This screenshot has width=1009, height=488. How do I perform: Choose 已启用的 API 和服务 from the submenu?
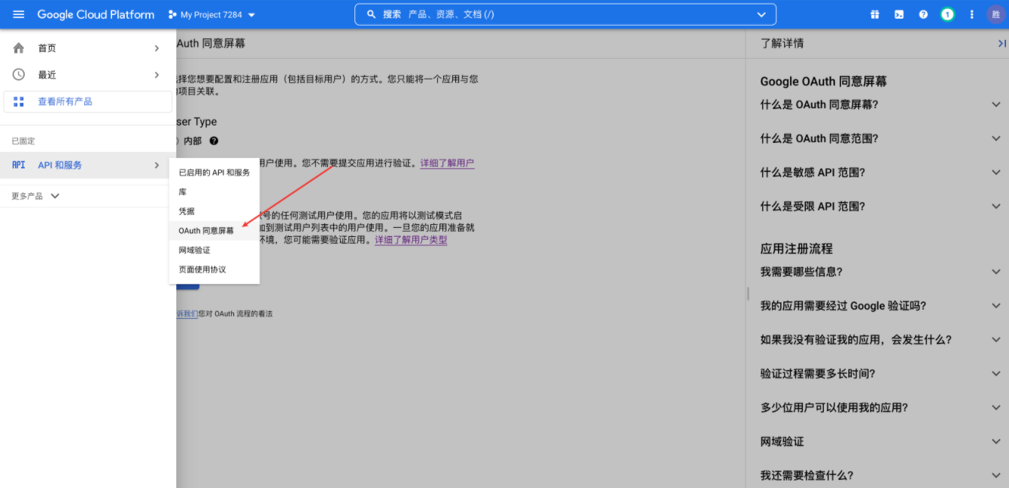pos(214,172)
